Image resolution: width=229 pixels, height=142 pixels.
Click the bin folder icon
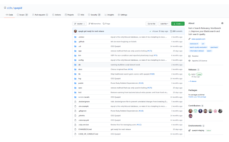tap(75, 56)
